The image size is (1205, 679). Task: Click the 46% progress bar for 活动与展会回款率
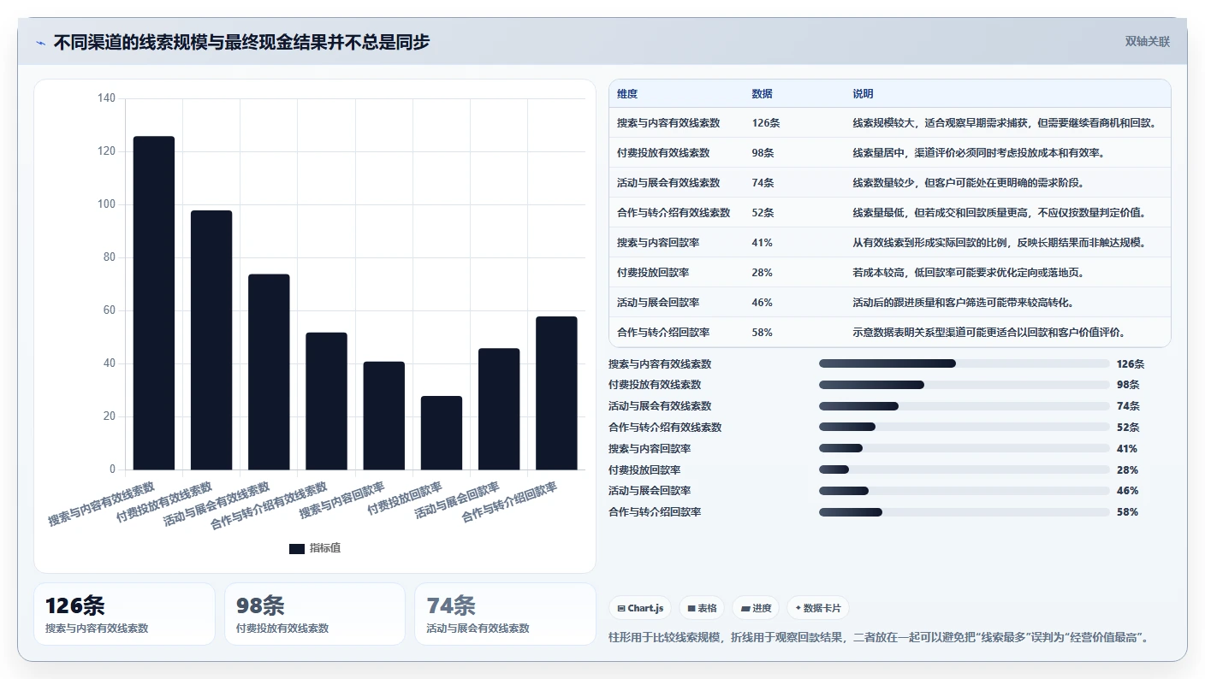coord(964,491)
